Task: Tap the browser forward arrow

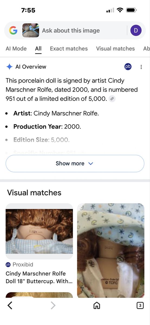Action: [53, 305]
